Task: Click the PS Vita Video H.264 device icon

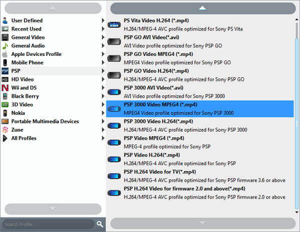Action: click(114, 24)
